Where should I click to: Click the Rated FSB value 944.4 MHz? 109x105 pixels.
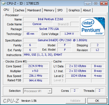point(36,80)
